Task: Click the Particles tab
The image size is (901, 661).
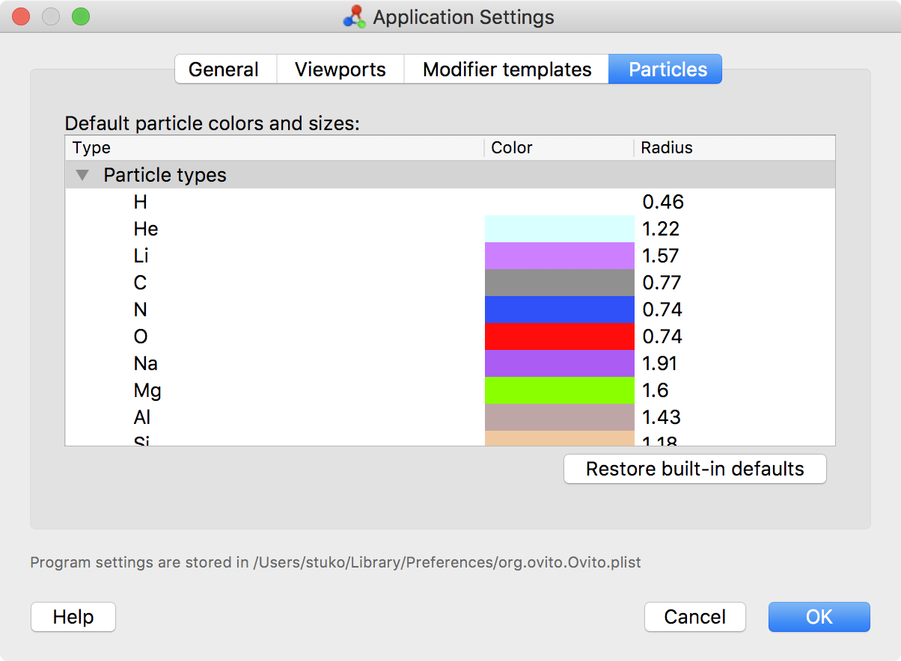Action: click(667, 70)
